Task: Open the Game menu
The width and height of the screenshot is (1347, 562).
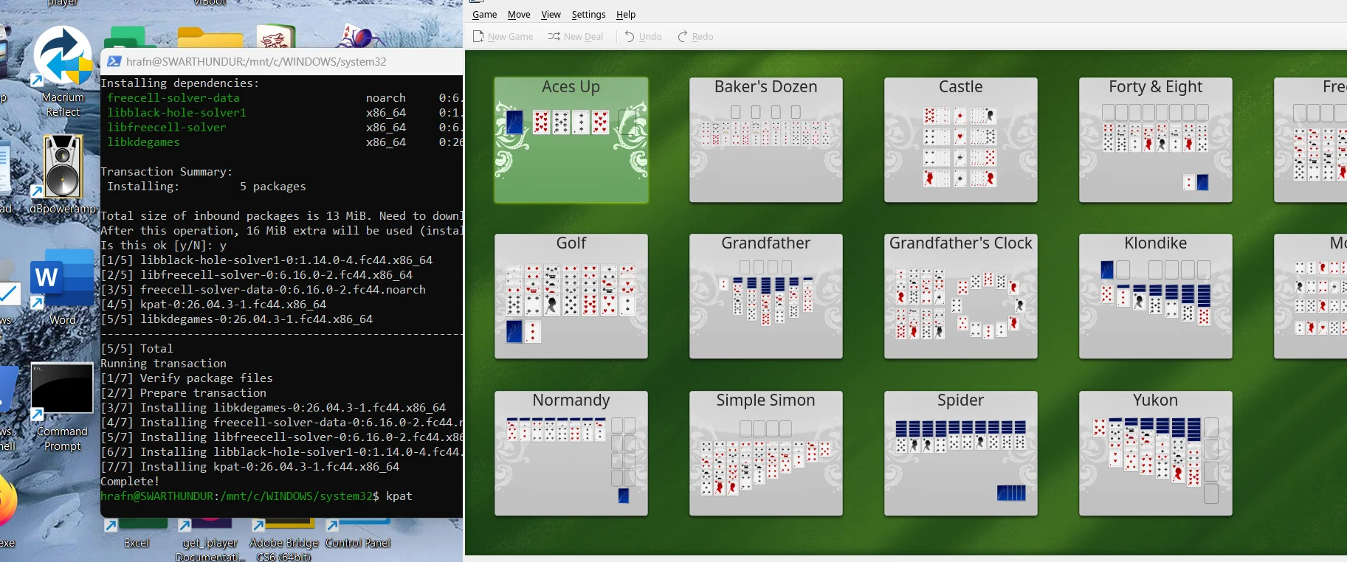Action: tap(484, 15)
